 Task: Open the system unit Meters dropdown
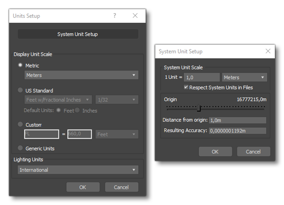[244, 77]
